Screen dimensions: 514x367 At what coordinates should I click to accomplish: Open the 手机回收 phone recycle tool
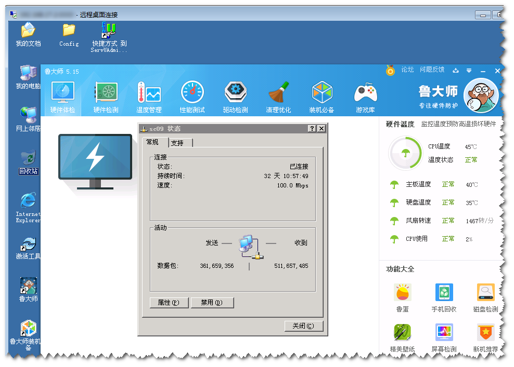point(444,293)
